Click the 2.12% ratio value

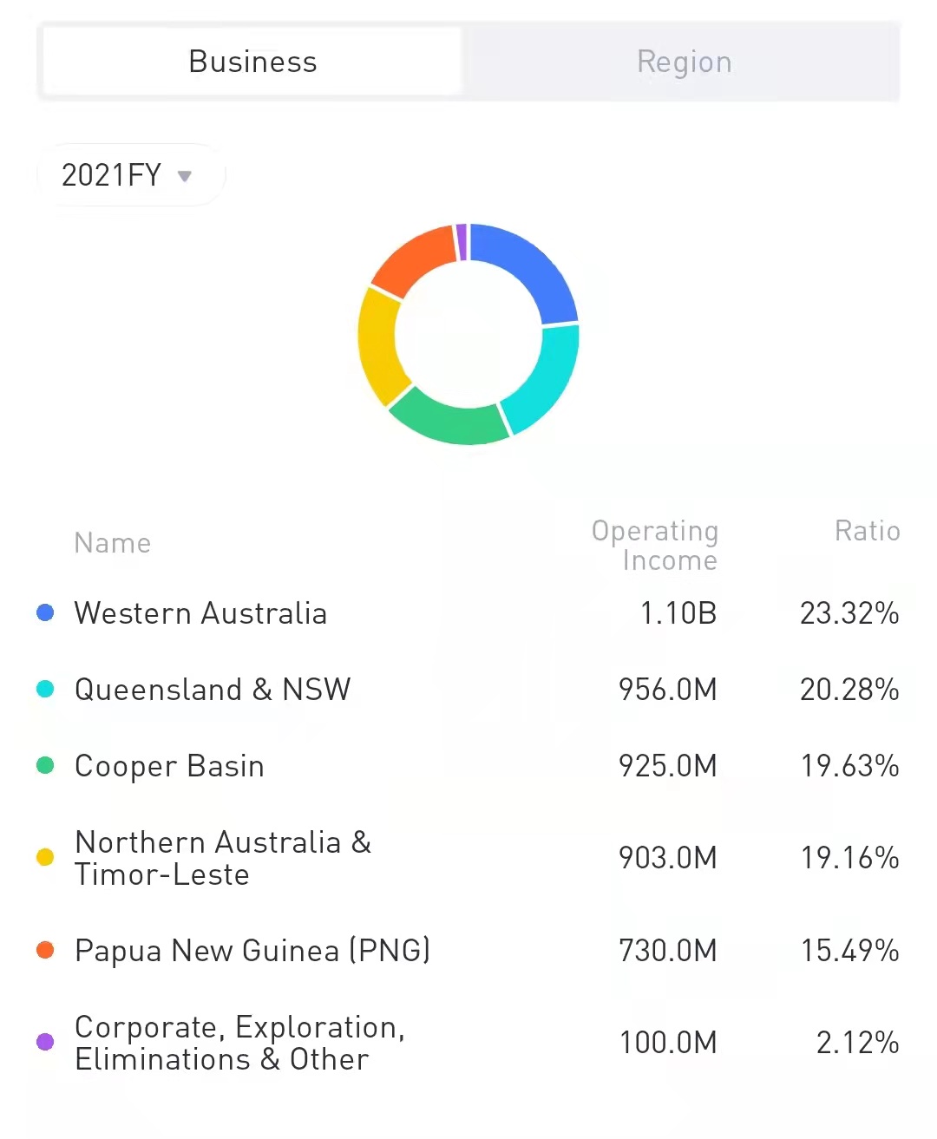[x=857, y=1043]
